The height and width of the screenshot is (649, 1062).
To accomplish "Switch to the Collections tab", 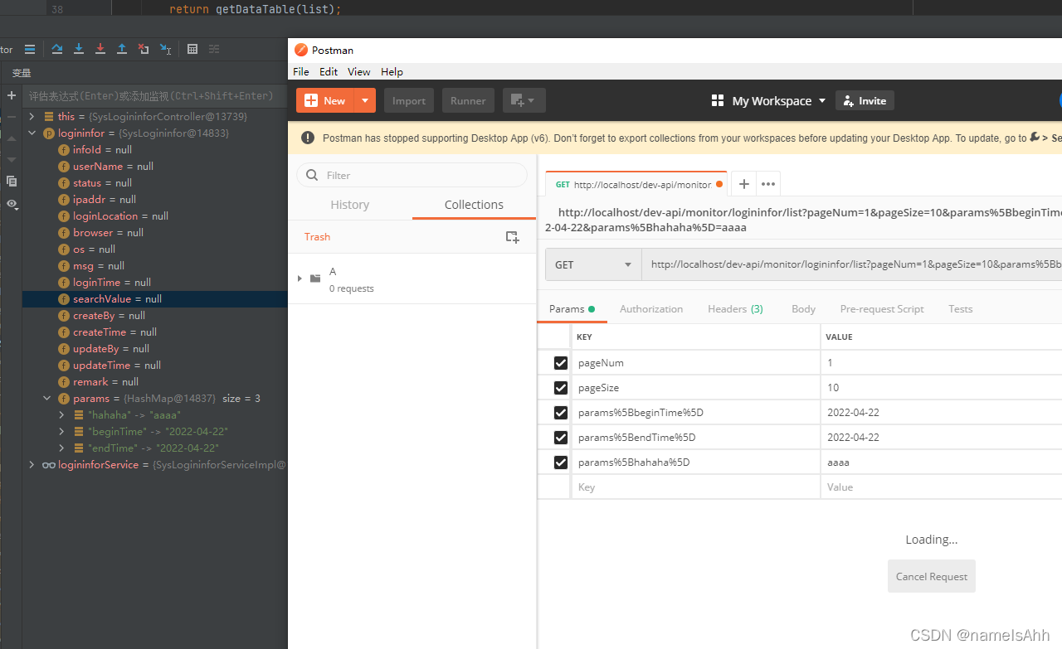I will pos(474,205).
